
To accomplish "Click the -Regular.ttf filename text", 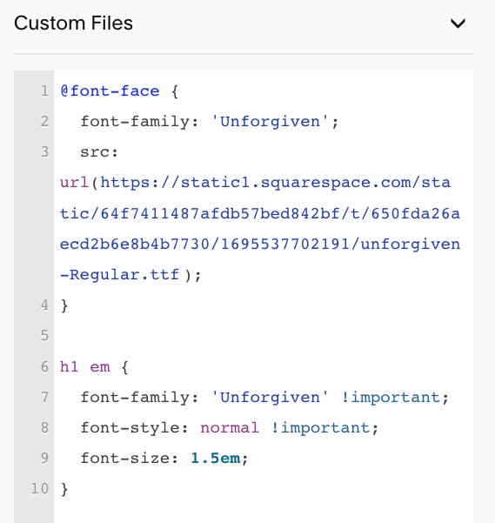I will [119, 275].
